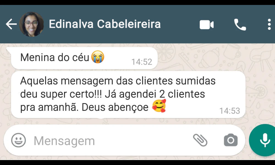This screenshot has height=165, width=275.
Task: Click the words 'Já agendei 2 clientes'
Action: (x=155, y=94)
